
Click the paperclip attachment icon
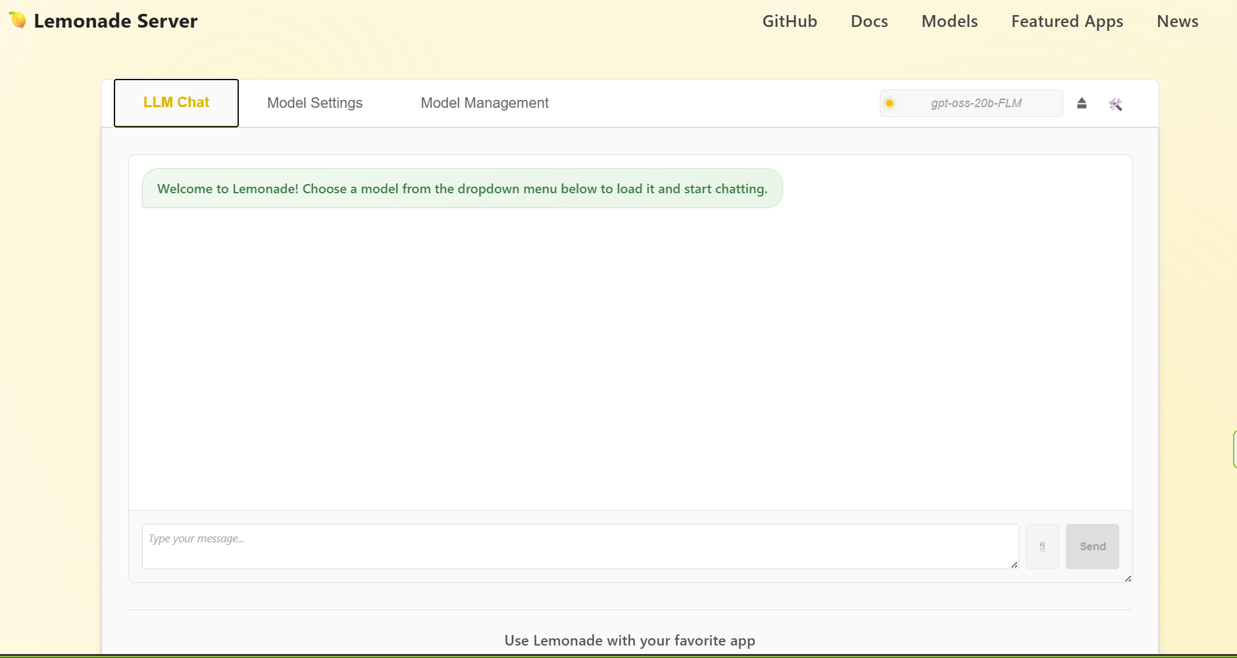pos(1042,546)
